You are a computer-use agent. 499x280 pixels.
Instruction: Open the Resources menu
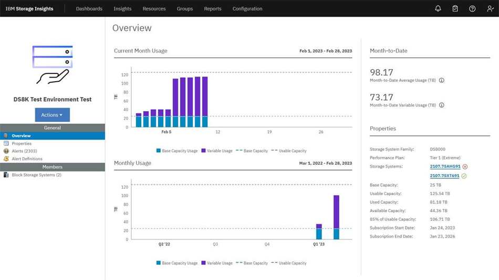pyautogui.click(x=154, y=8)
